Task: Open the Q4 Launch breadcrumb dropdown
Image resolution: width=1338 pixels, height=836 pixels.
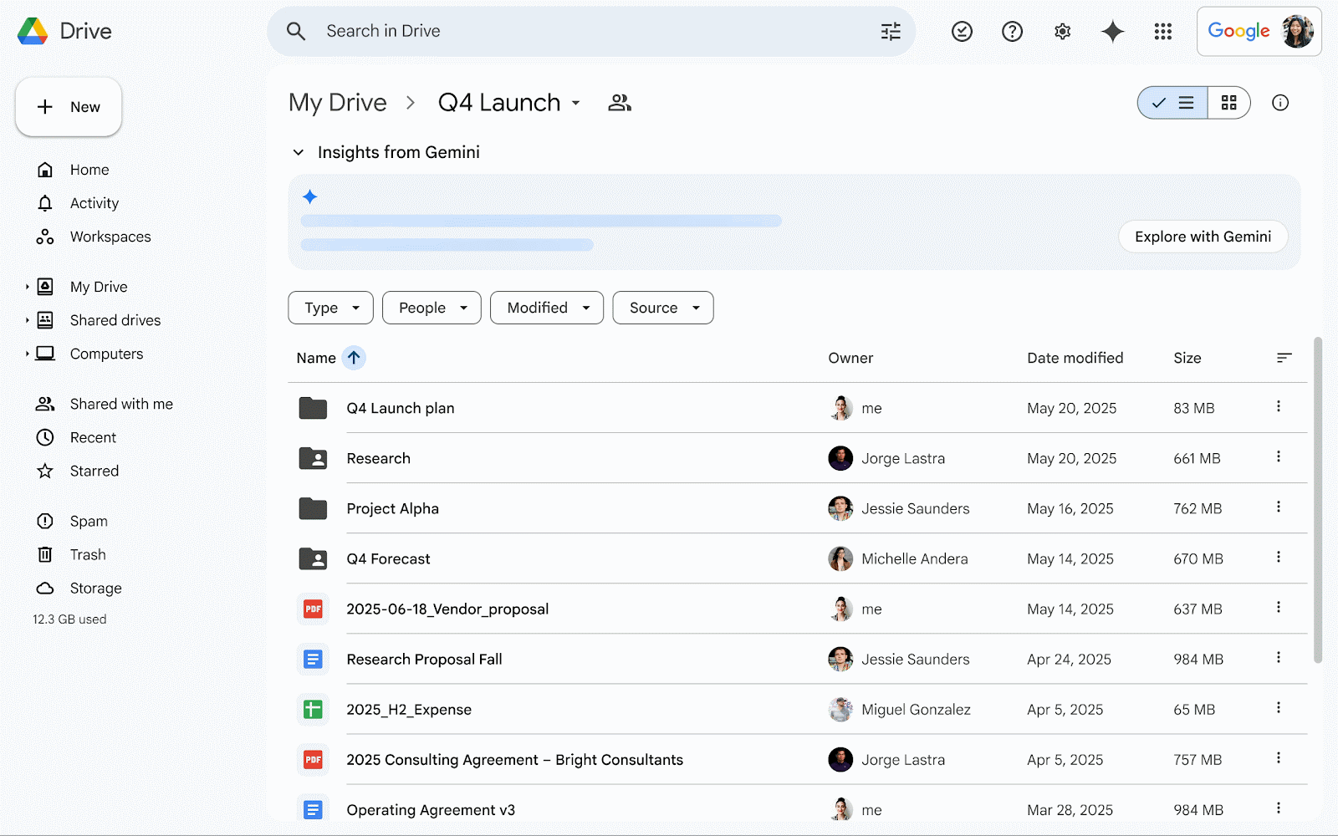Action: point(575,103)
